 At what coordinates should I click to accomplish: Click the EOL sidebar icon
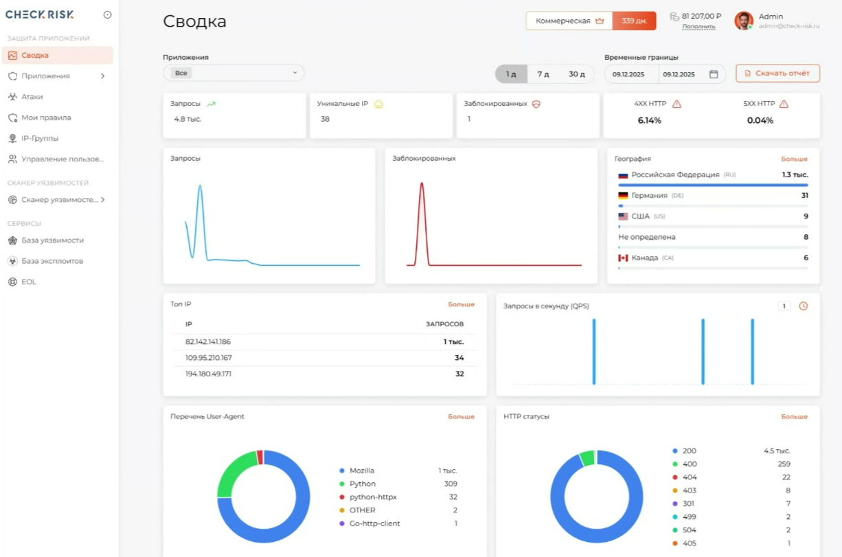point(12,282)
